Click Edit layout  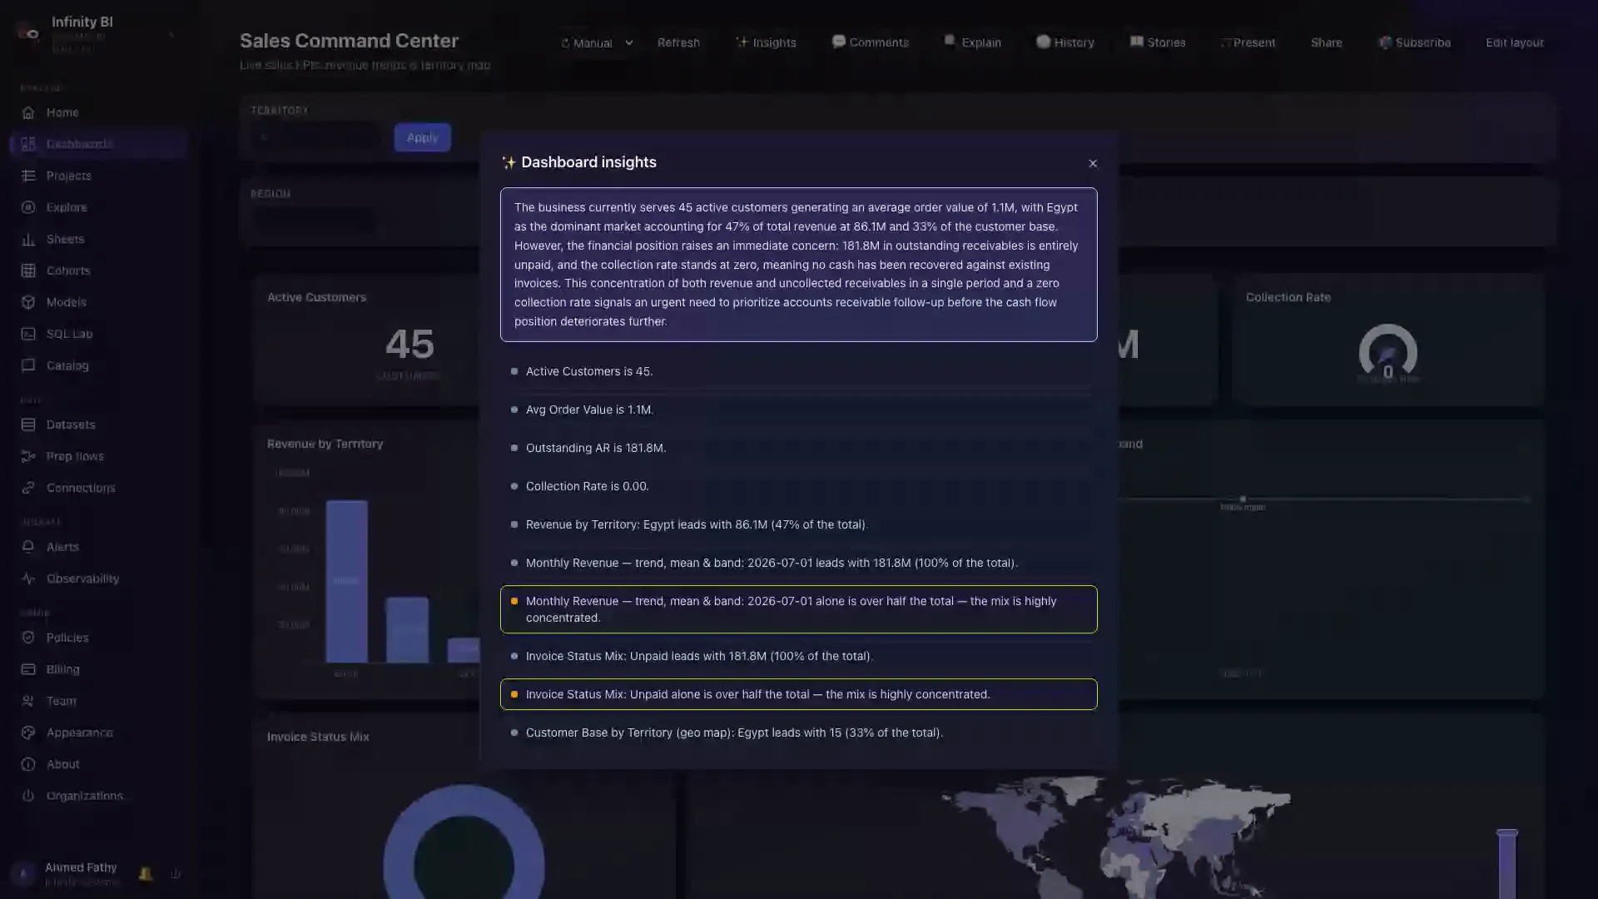tap(1514, 42)
